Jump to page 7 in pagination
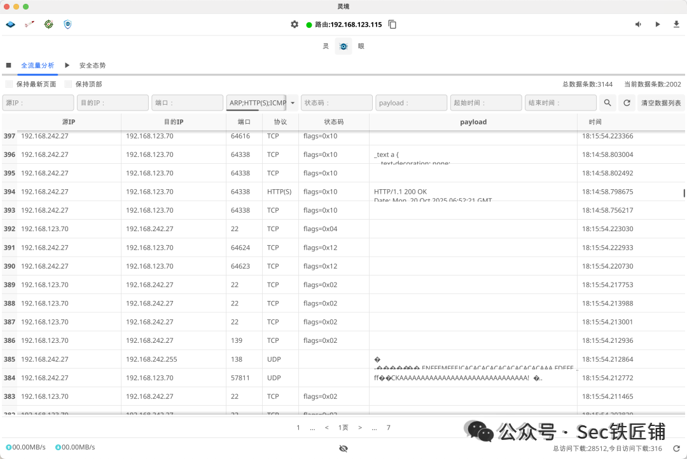 click(388, 427)
